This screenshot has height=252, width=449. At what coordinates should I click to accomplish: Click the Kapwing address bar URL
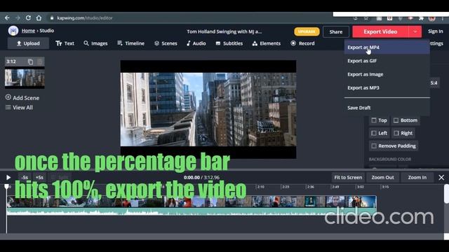pyautogui.click(x=85, y=18)
